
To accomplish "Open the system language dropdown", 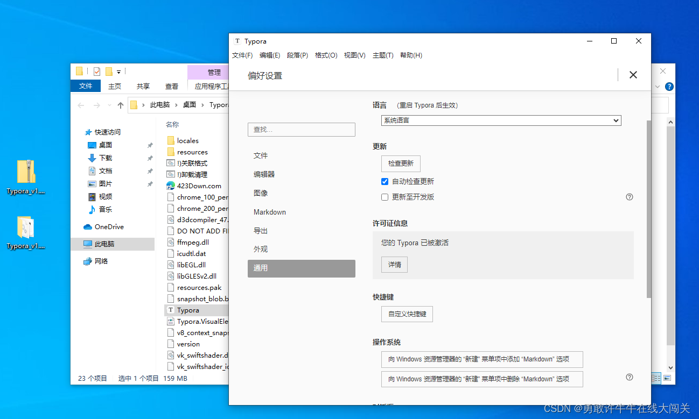I will 501,120.
